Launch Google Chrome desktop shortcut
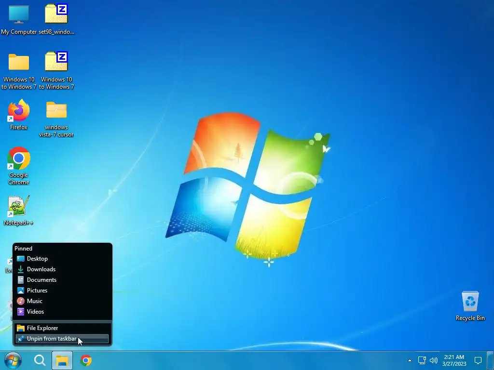Viewport: 494px width, 370px height. coord(19,166)
